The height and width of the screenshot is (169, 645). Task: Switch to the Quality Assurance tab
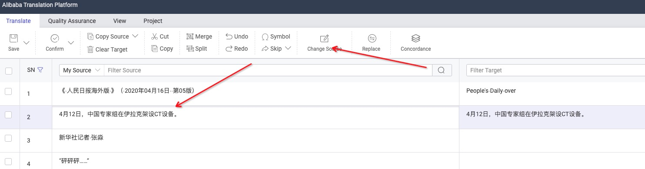click(72, 21)
